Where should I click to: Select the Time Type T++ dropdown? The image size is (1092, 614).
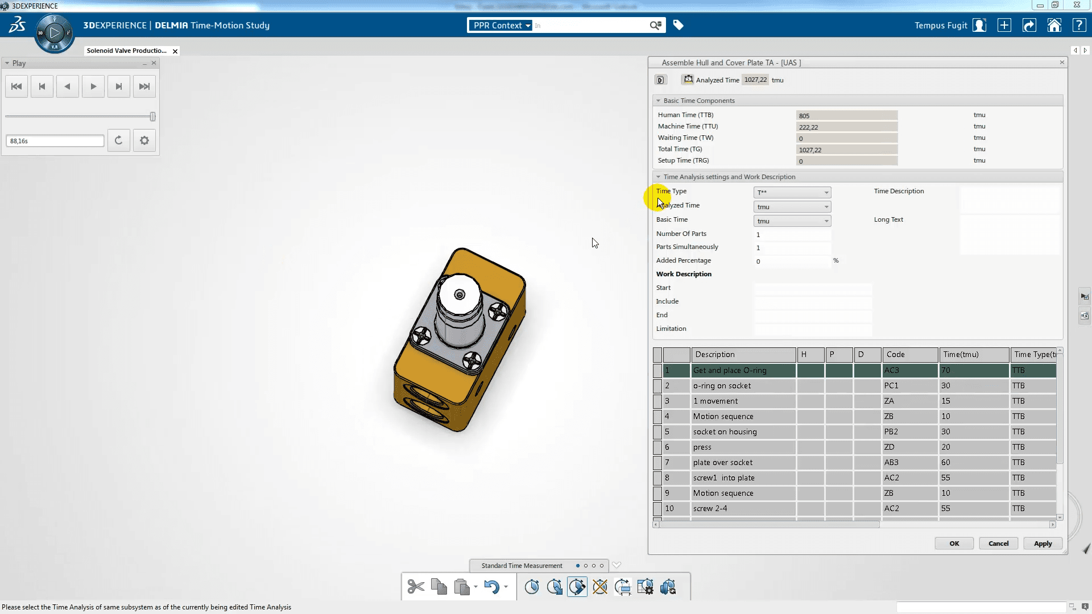pyautogui.click(x=792, y=192)
